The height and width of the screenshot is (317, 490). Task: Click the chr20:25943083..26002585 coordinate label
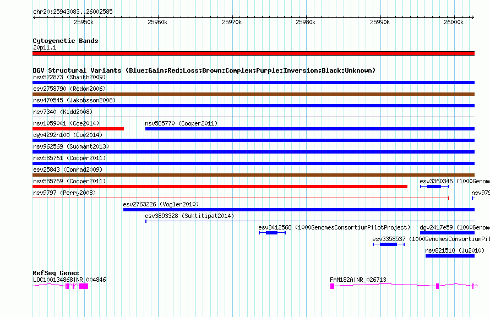pyautogui.click(x=73, y=12)
